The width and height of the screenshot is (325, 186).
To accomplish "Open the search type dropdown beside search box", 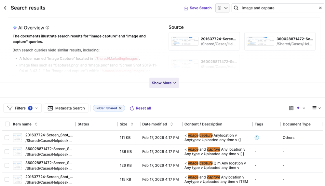I will coord(222,8).
